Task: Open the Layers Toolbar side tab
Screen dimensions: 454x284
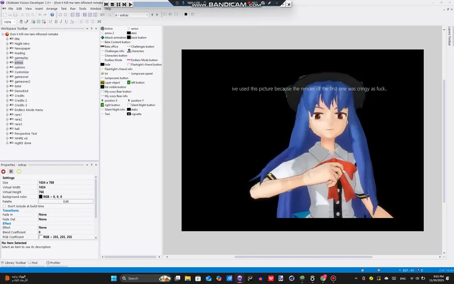Action: [x=449, y=36]
